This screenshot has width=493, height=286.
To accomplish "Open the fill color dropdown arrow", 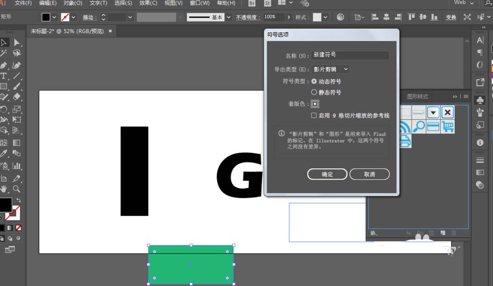I will coord(54,17).
